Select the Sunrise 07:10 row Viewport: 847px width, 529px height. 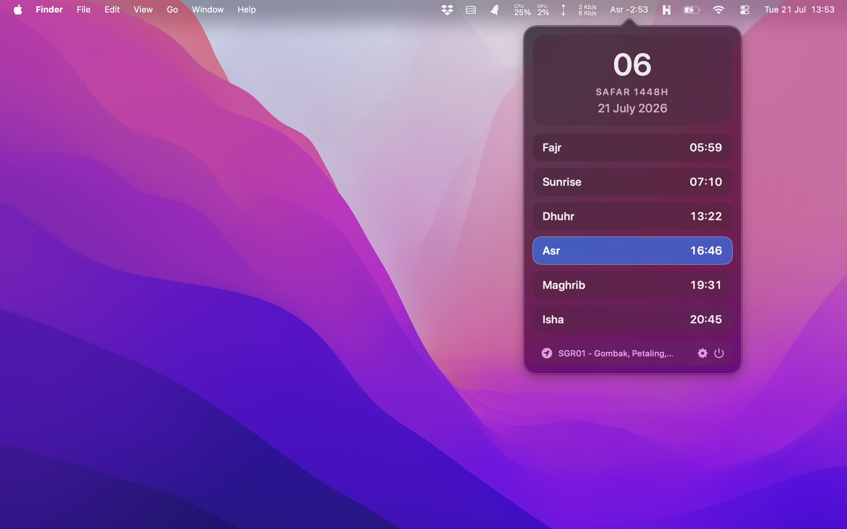coord(632,182)
